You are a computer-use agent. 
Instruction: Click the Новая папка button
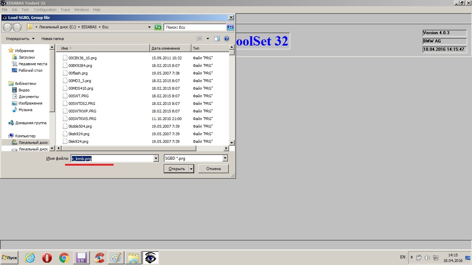point(53,39)
